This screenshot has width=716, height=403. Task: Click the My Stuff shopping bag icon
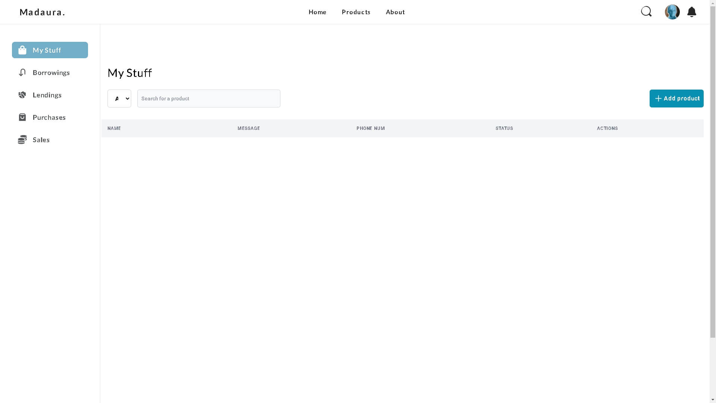point(22,50)
